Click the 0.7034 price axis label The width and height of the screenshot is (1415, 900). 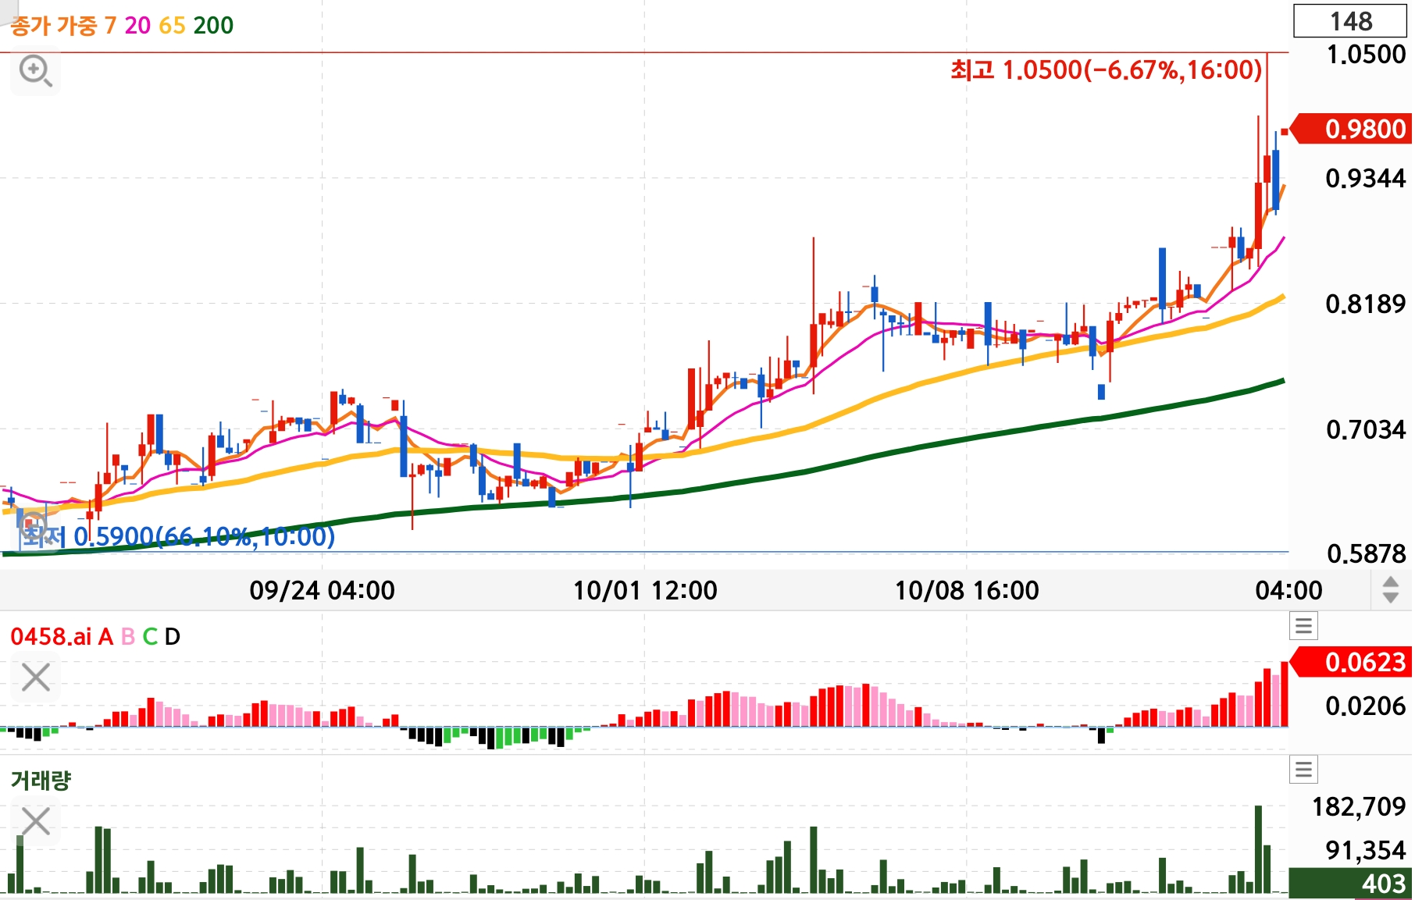(x=1366, y=429)
